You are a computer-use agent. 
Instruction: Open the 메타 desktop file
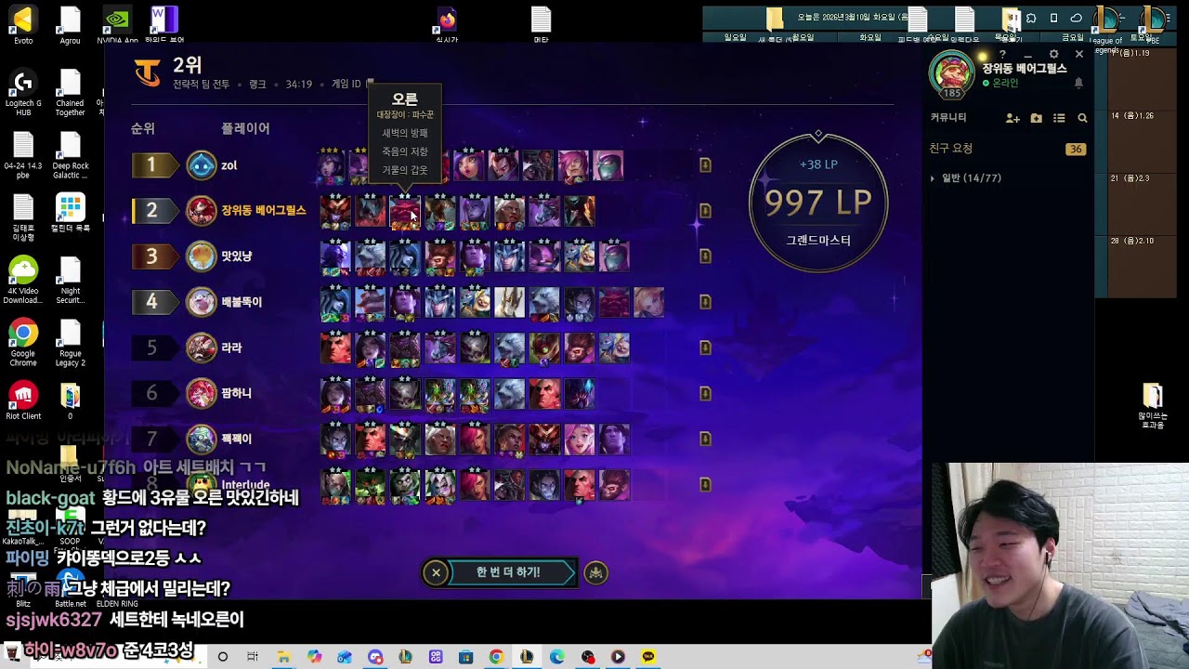pos(541,25)
